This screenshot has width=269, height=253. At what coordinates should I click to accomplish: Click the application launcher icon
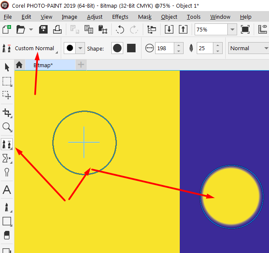(152, 29)
